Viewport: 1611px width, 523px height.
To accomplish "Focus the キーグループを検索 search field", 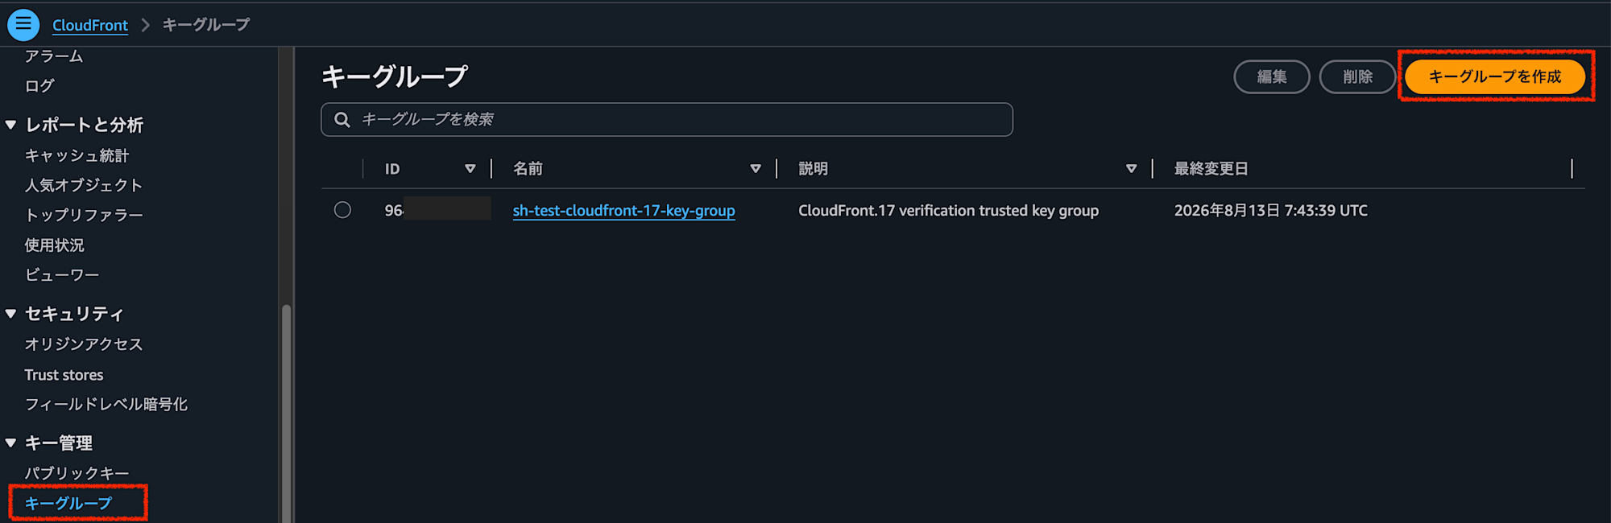I will (x=667, y=120).
